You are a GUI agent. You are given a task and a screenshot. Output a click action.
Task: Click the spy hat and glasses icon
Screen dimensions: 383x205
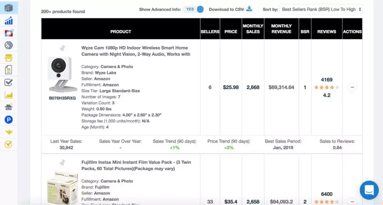[9, 107]
